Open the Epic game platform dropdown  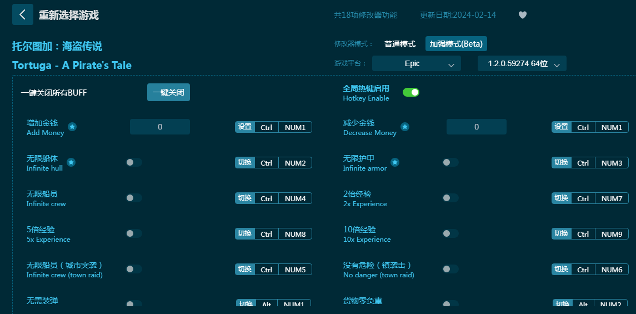point(416,64)
